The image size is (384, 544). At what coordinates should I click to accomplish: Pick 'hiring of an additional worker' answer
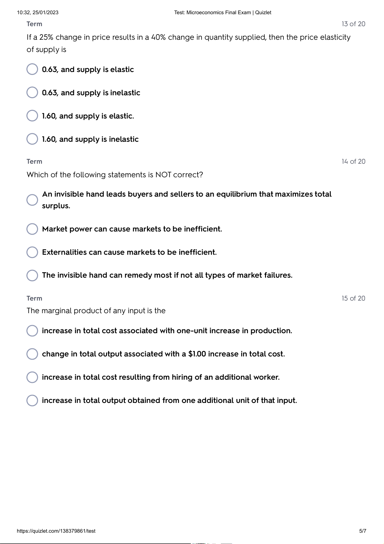coord(32,377)
